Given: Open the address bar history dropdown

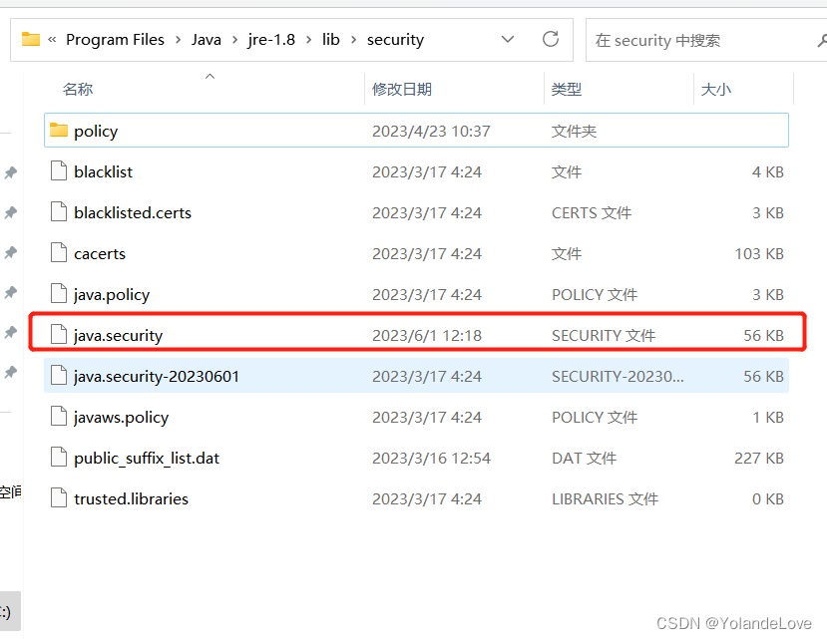Looking at the screenshot, I should [508, 39].
